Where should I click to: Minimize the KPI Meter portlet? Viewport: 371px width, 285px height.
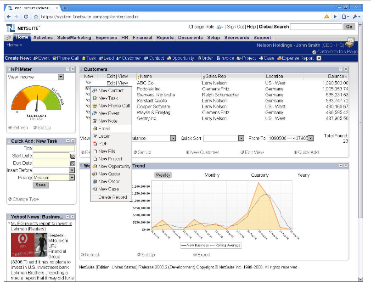point(67,69)
